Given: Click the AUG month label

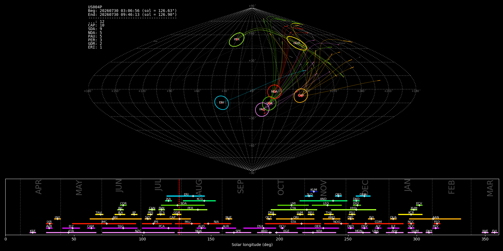Looking at the screenshot, I should pyautogui.click(x=199, y=187).
